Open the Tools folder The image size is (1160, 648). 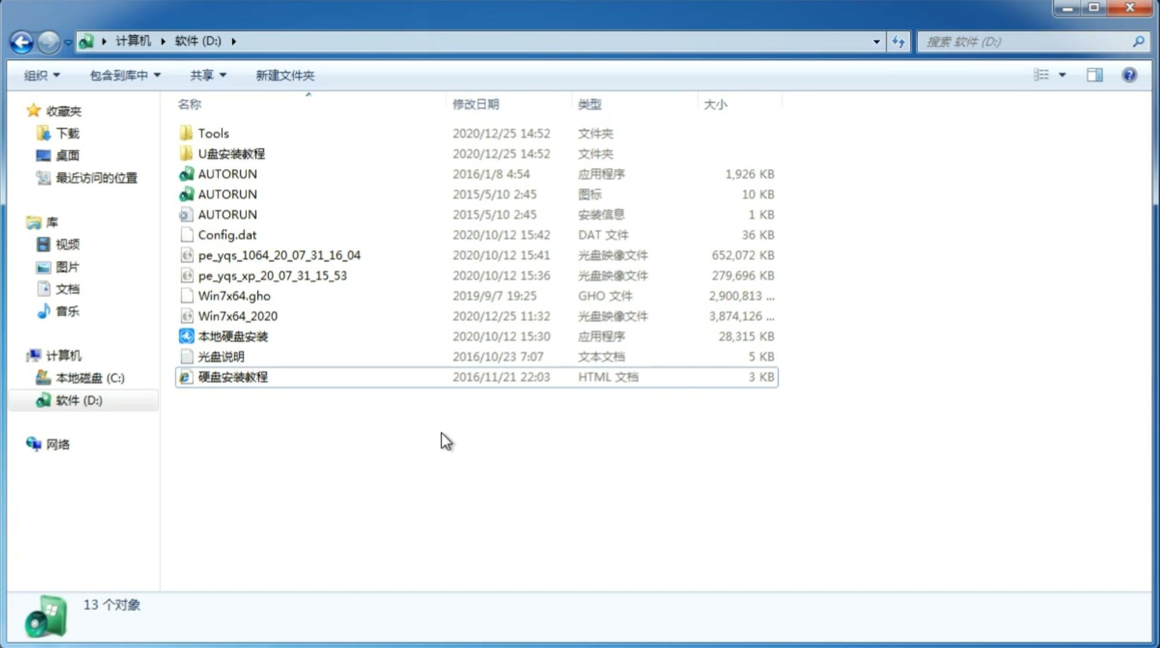[x=213, y=133]
